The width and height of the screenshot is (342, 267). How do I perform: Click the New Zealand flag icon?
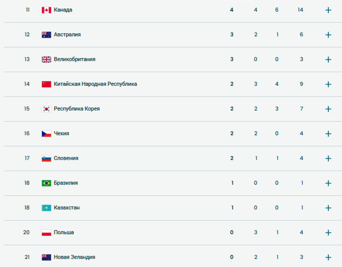click(x=47, y=257)
